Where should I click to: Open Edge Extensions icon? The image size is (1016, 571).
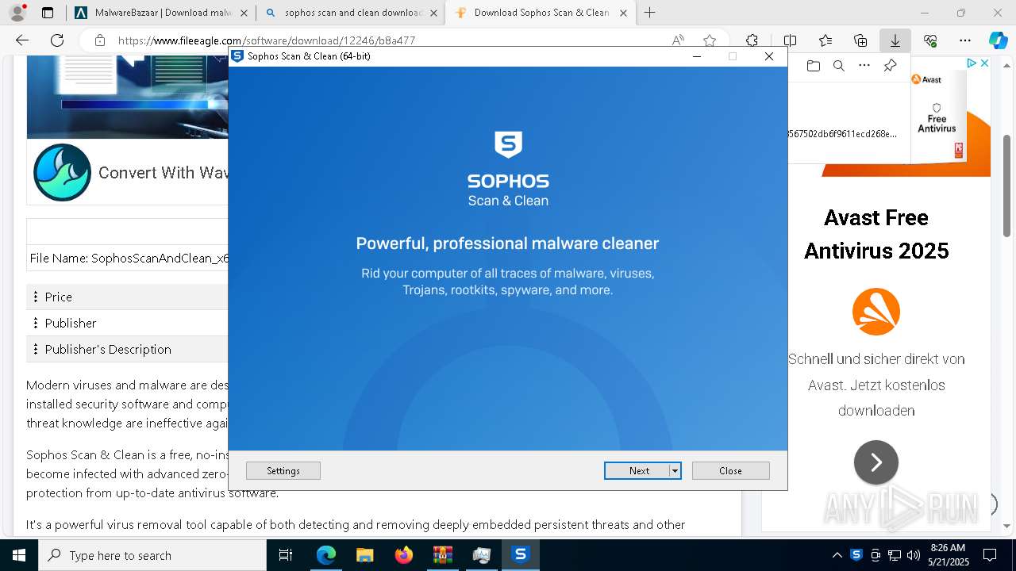[752, 40]
